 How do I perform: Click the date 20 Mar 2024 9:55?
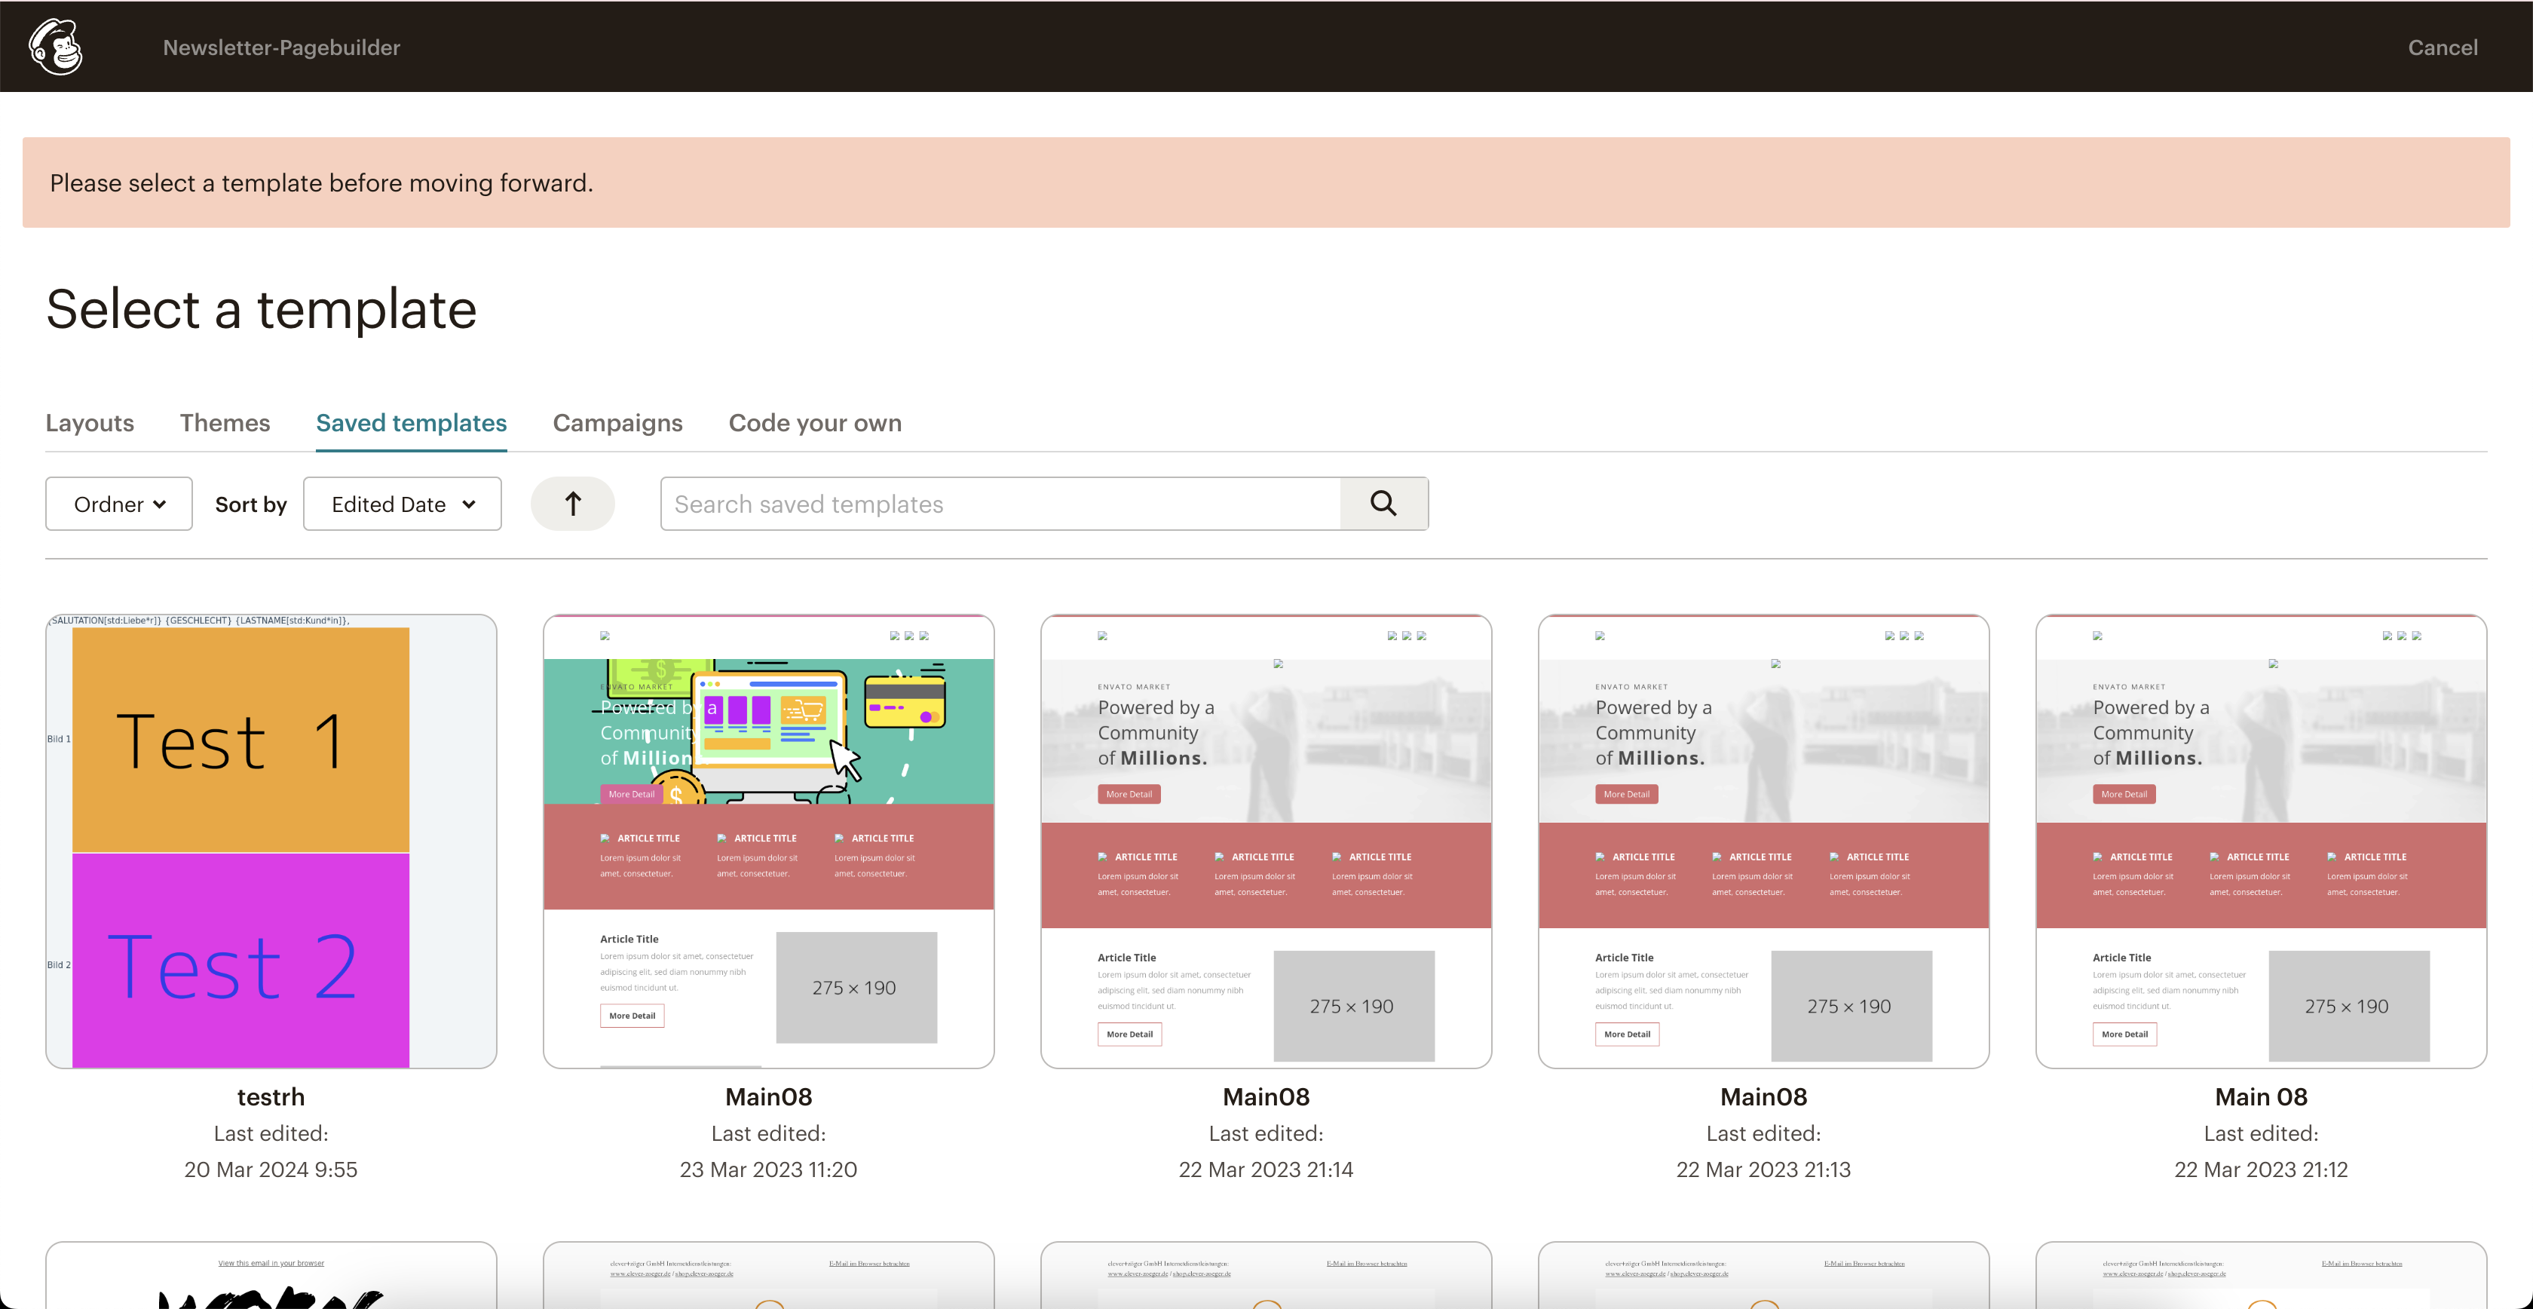(x=271, y=1170)
